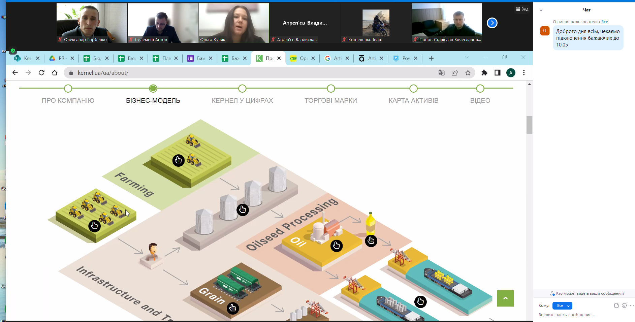Open the КАРТА АКТИВІВ section

tap(413, 100)
